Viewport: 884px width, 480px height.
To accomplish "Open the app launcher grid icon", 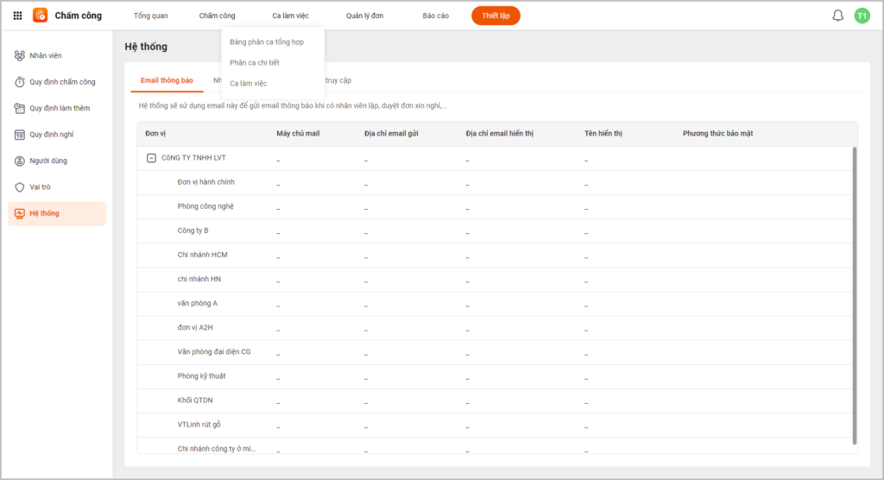I will pos(17,16).
